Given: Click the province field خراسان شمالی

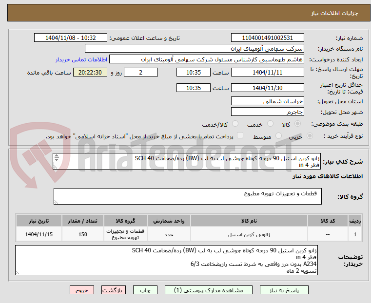Looking at the screenshot, I should click(267, 101).
